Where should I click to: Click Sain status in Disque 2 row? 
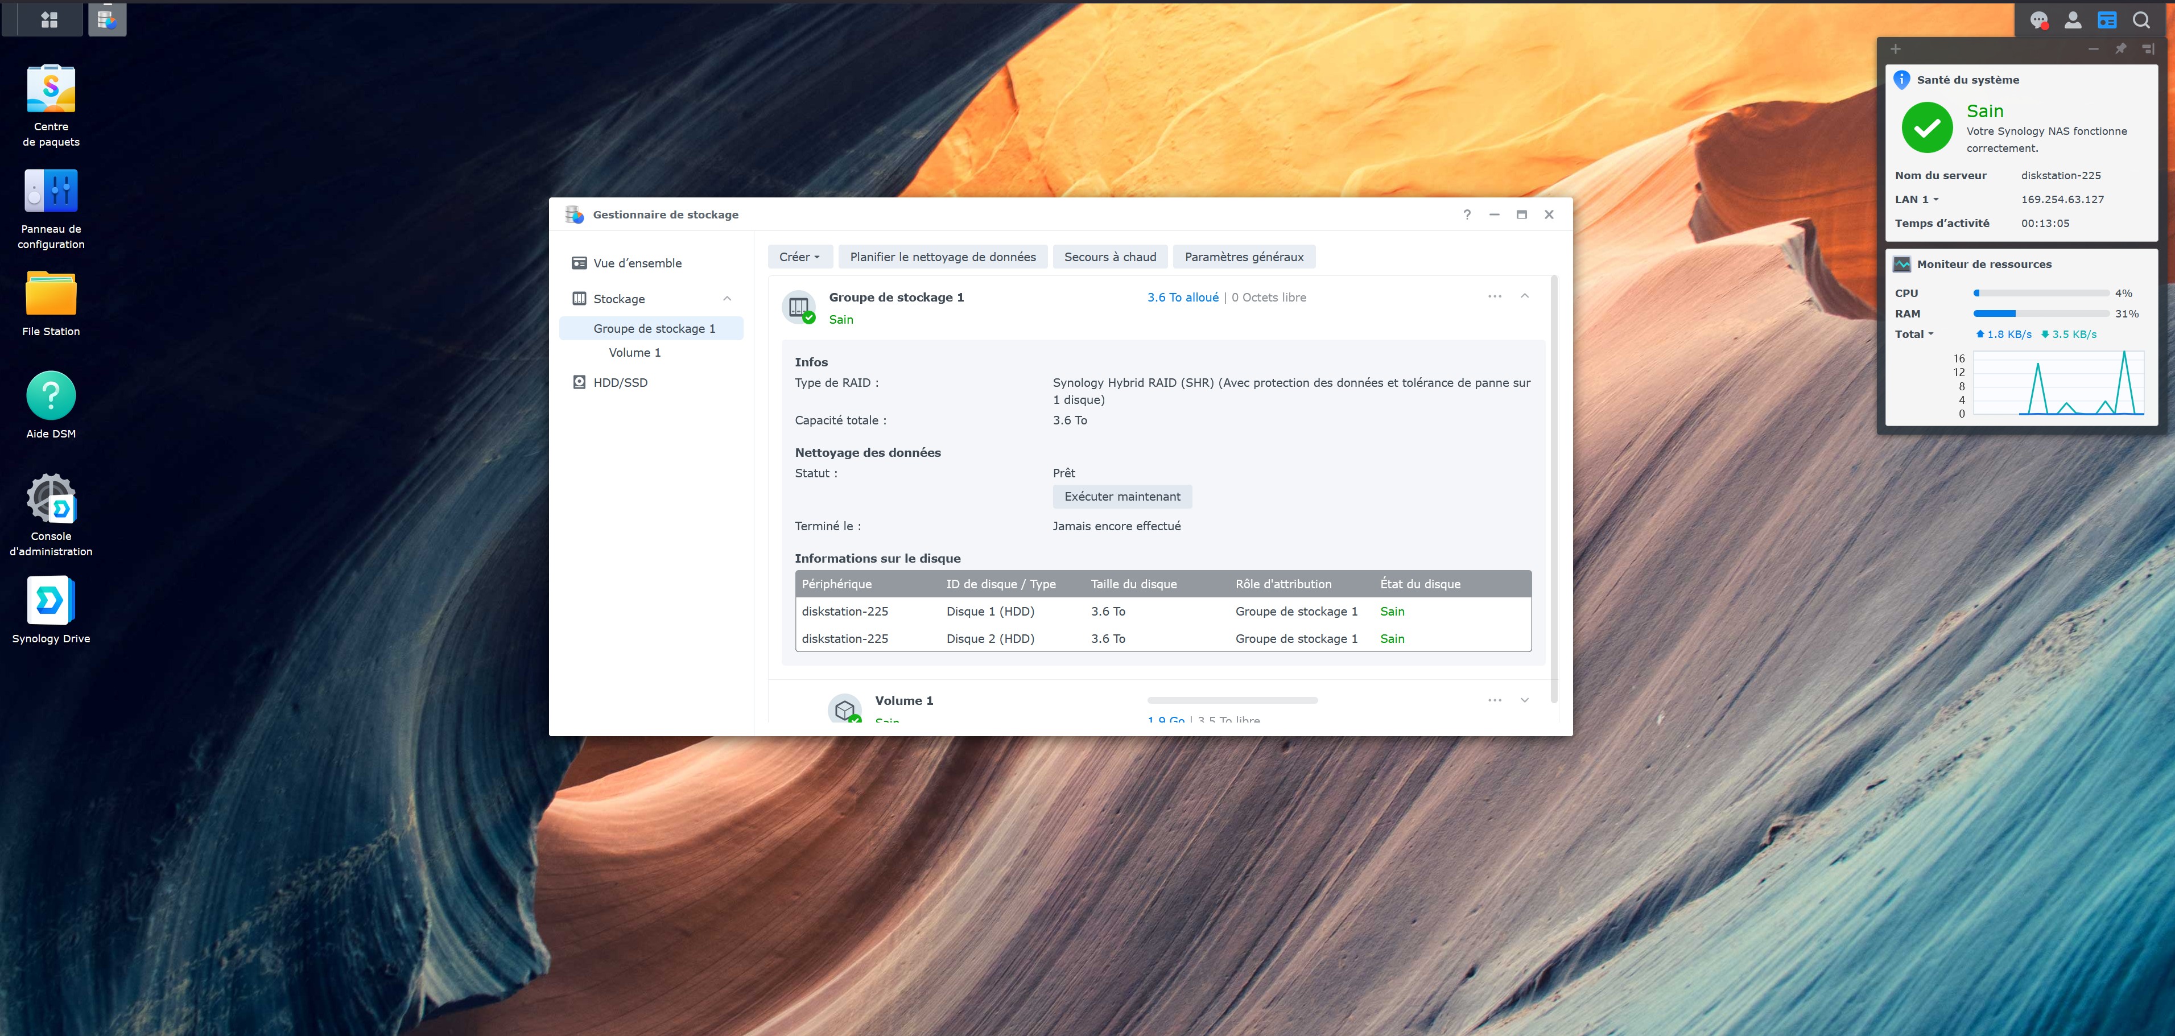(x=1392, y=638)
